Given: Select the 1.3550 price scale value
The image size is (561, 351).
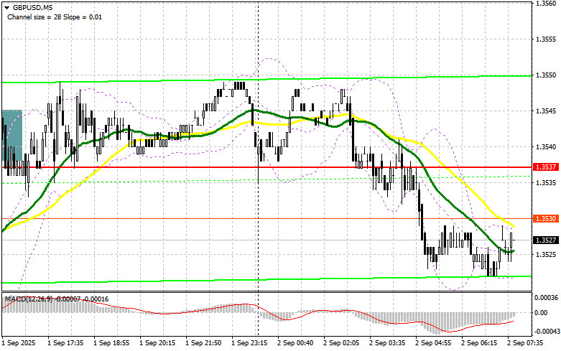Looking at the screenshot, I should pos(546,75).
